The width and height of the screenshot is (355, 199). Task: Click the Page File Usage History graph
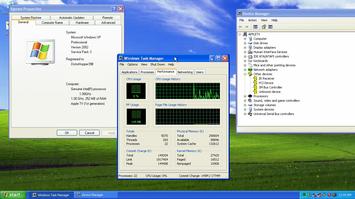point(188,117)
